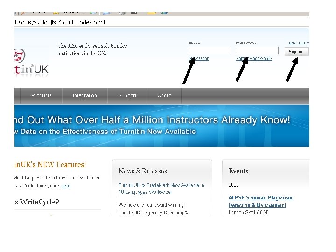
Task: Click the Sign in button
Action: tap(297, 52)
